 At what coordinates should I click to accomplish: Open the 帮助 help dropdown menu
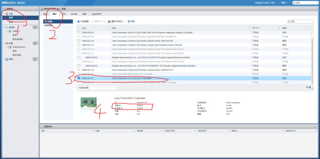(284, 2)
